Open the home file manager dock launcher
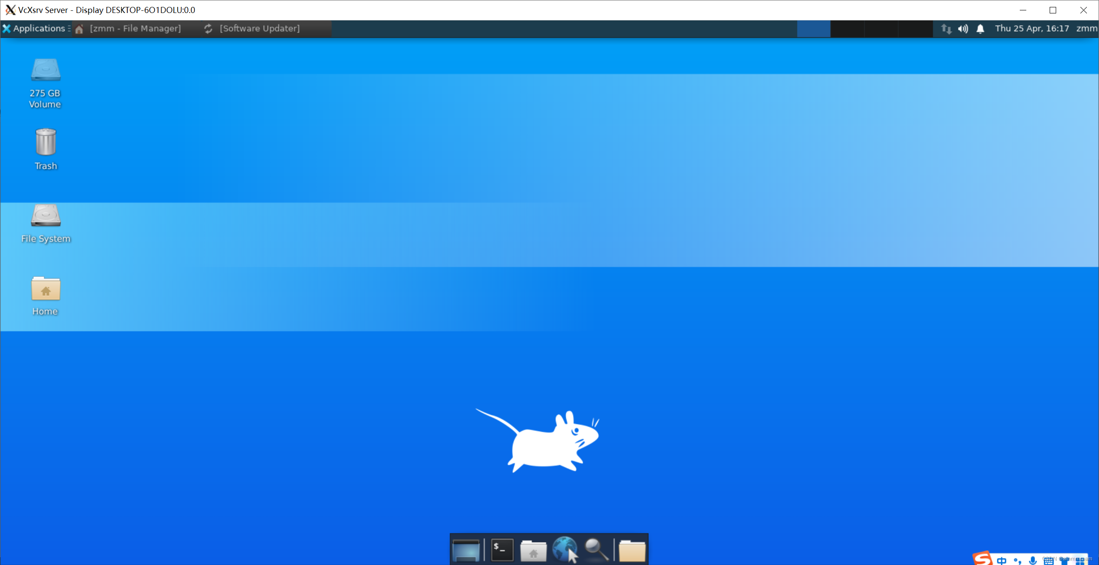The width and height of the screenshot is (1099, 565). click(533, 550)
